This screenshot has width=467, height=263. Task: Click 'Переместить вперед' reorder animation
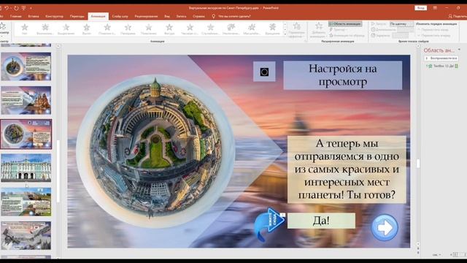click(435, 35)
